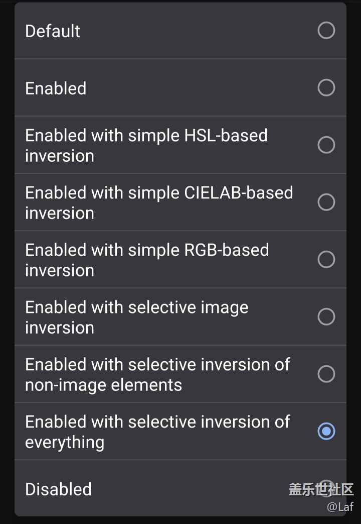This screenshot has width=361, height=524.
Task: Select the Enabled radio button
Action: point(326,88)
